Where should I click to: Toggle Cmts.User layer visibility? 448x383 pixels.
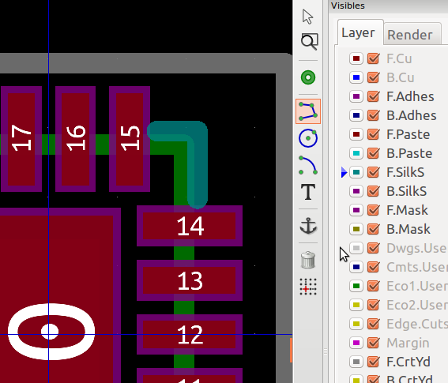(373, 267)
